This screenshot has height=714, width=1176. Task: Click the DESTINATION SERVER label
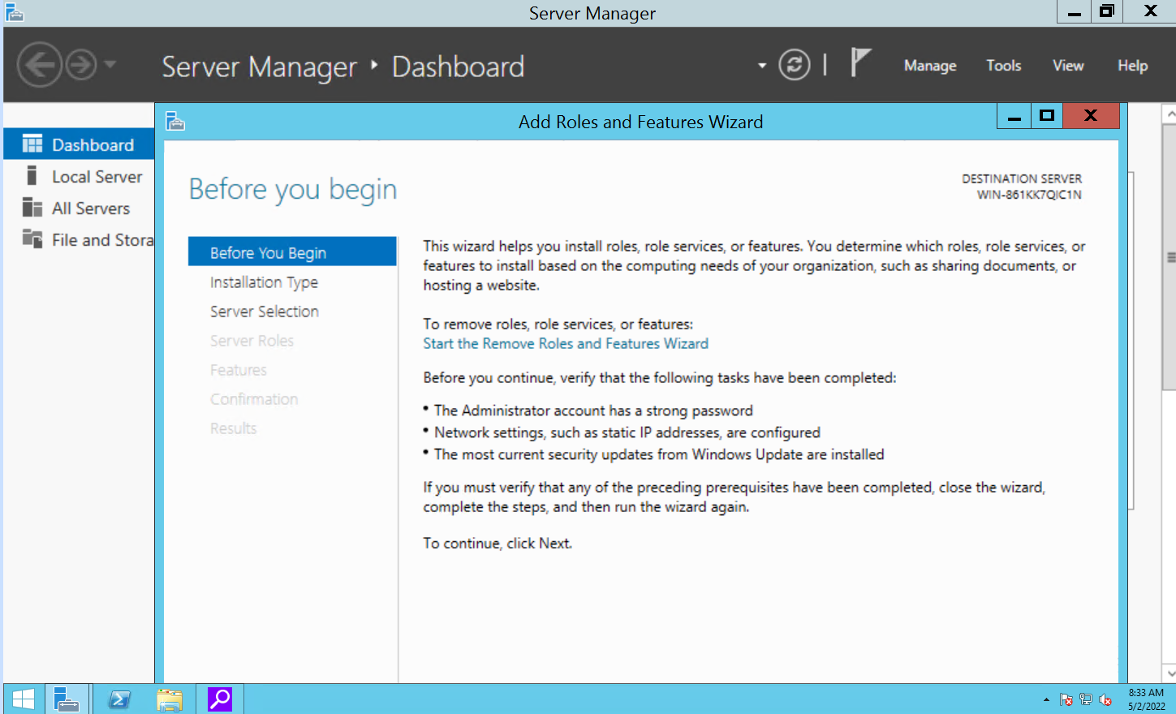tap(1022, 178)
